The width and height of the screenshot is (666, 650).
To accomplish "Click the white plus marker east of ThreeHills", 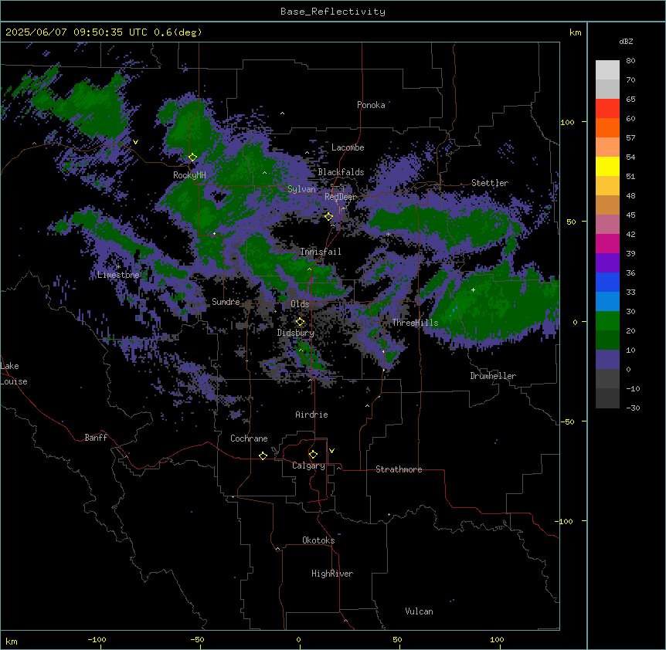I will [473, 289].
